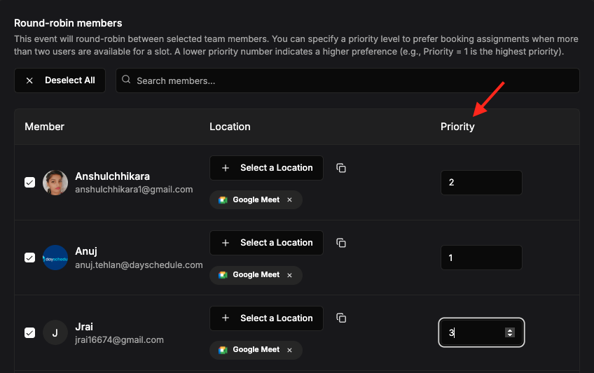Uncheck the Anuj member checkbox
This screenshot has width=594, height=373.
[29, 258]
